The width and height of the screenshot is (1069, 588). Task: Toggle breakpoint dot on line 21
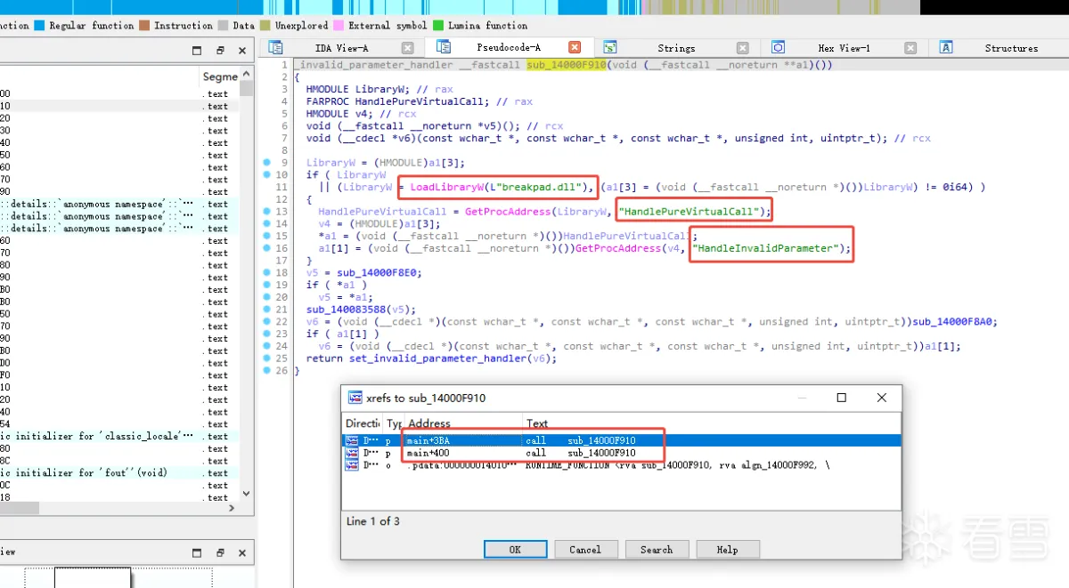tap(267, 309)
